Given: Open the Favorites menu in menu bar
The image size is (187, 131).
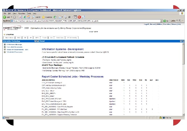Looking at the screenshot, I should (x=22, y=14).
